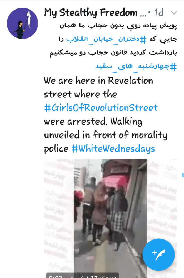
Task: Tap the Persian line ending with میشکنیم
Action: [113, 53]
